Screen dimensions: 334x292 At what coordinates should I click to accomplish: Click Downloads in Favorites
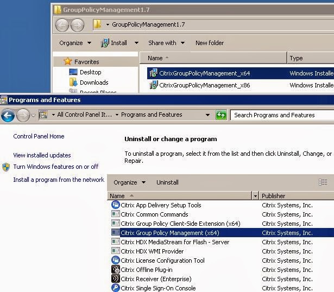[94, 82]
